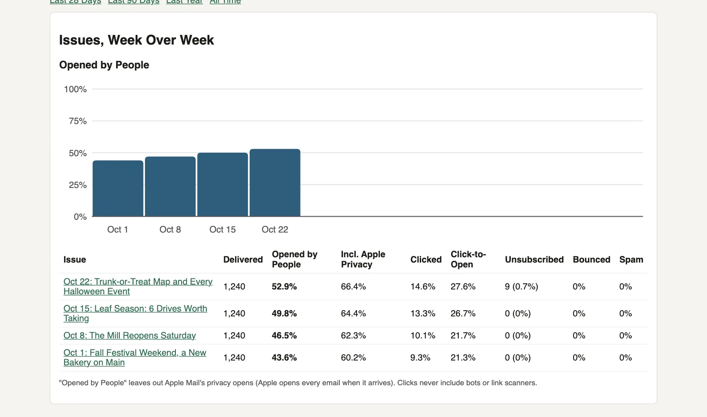
Task: Click the Oct 22 bar in the chart
Action: point(275,183)
